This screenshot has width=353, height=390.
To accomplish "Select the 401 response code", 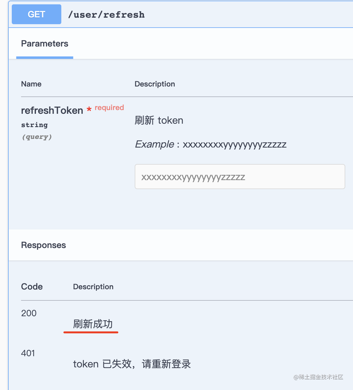I will [28, 353].
